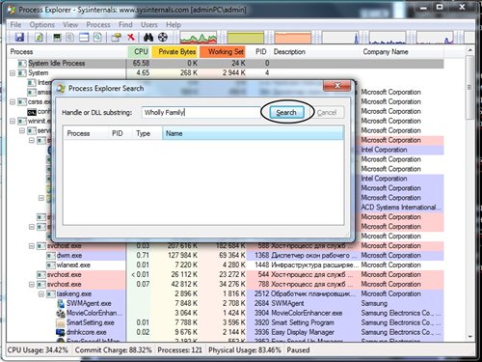The height and width of the screenshot is (362, 482).
Task: Open the Find menu
Action: point(125,25)
